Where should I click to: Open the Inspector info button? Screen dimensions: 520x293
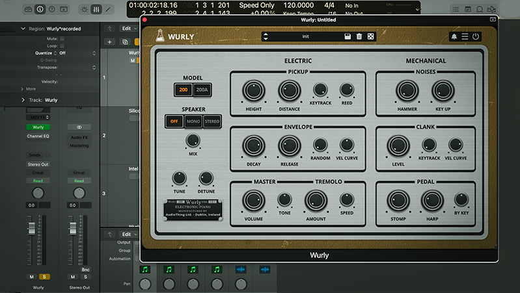pyautogui.click(x=40, y=10)
